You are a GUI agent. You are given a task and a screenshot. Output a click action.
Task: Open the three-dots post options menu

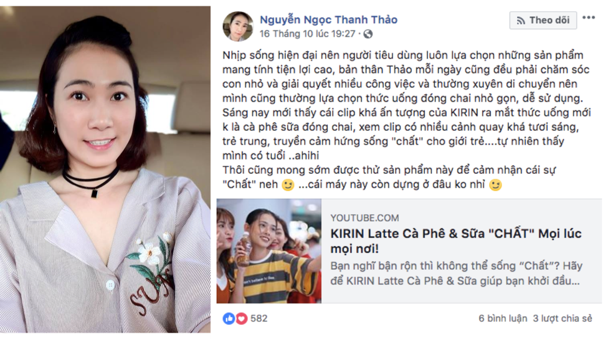[589, 18]
